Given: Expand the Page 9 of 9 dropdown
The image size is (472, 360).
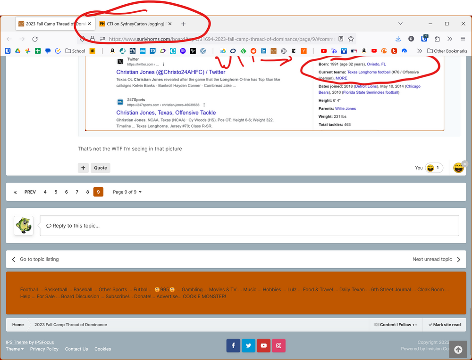Looking at the screenshot, I should coord(127,192).
